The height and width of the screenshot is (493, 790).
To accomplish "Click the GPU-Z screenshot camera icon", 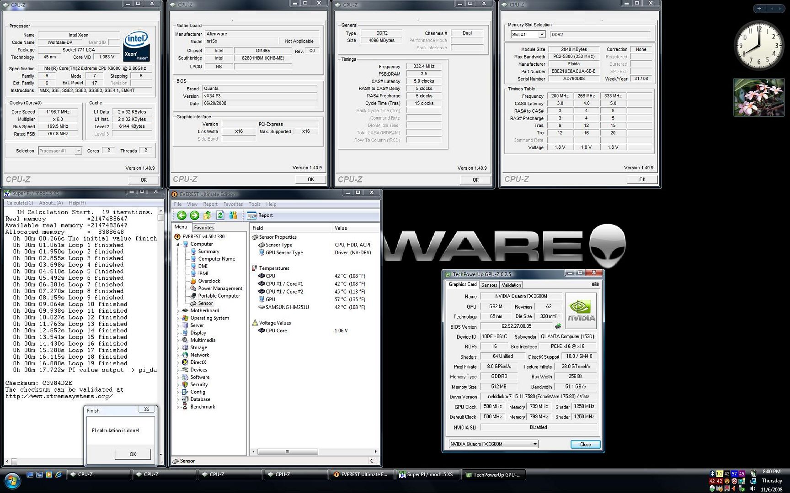I will (x=595, y=284).
